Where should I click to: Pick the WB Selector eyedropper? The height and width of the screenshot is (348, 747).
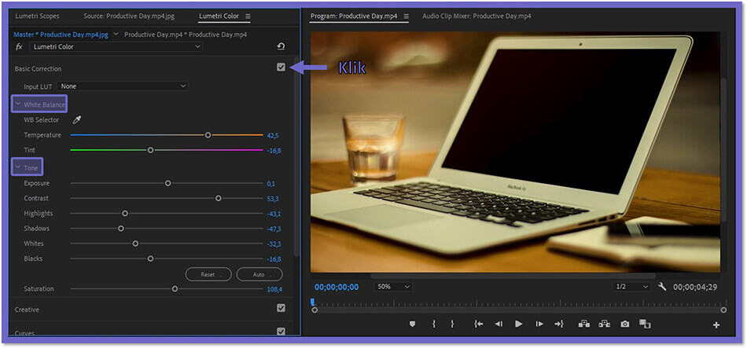(x=77, y=120)
